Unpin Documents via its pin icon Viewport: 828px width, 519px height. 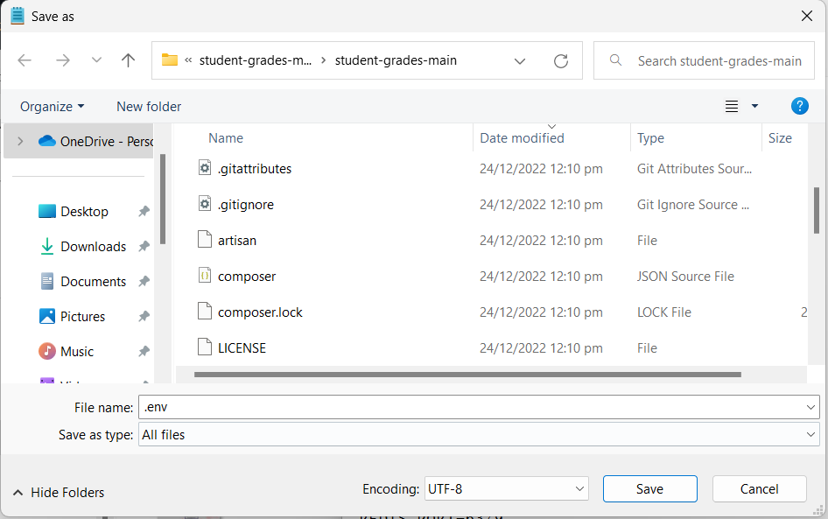click(144, 281)
